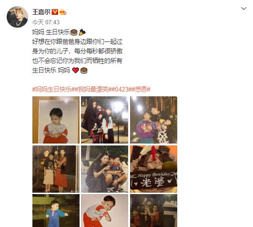The width and height of the screenshot is (253, 227).
Task: Open hashtag #0423#
Action: [121, 89]
